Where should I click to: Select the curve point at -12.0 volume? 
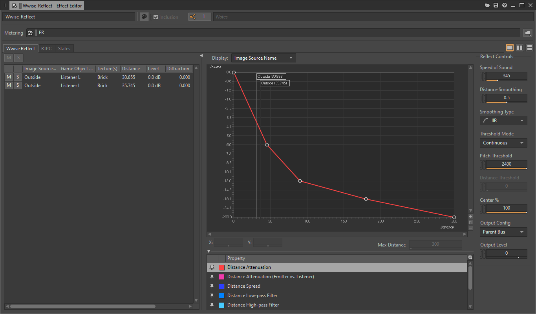pos(300,181)
